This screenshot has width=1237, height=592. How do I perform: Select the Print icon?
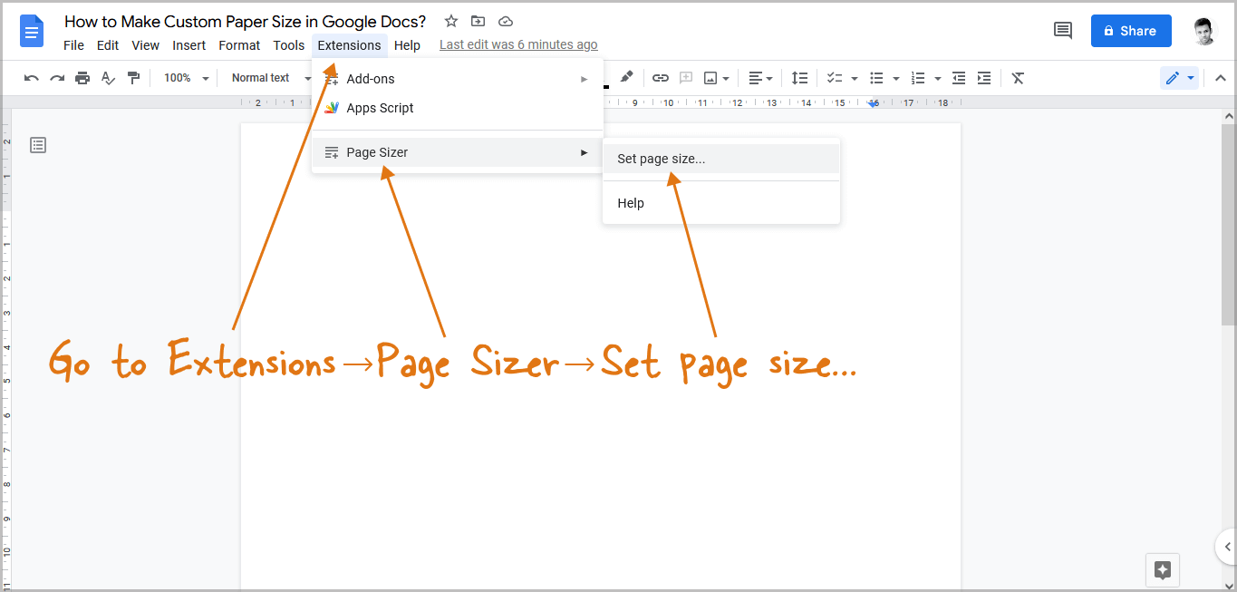(x=82, y=78)
